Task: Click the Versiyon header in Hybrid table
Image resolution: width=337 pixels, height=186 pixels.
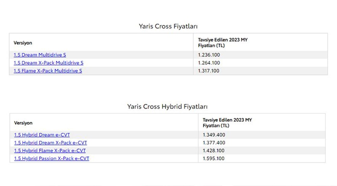Action: (x=23, y=123)
